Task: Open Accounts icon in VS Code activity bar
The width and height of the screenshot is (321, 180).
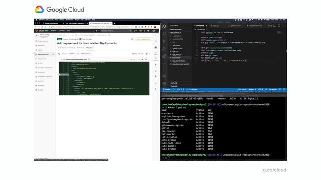Action: click(x=164, y=77)
